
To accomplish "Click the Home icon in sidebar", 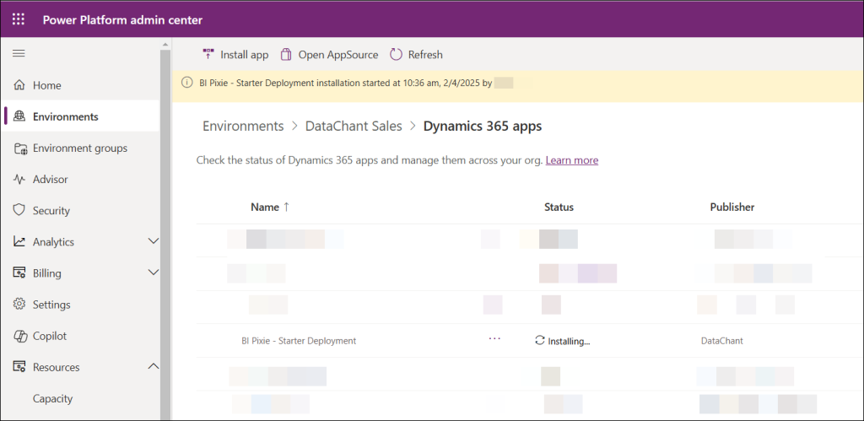I will (x=19, y=85).
